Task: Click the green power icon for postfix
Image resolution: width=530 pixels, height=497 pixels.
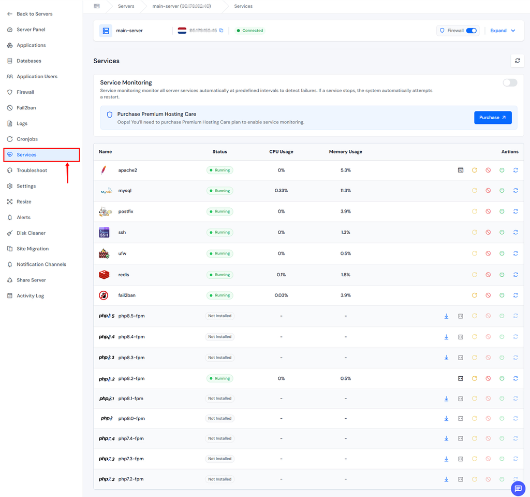Action: pyautogui.click(x=502, y=211)
